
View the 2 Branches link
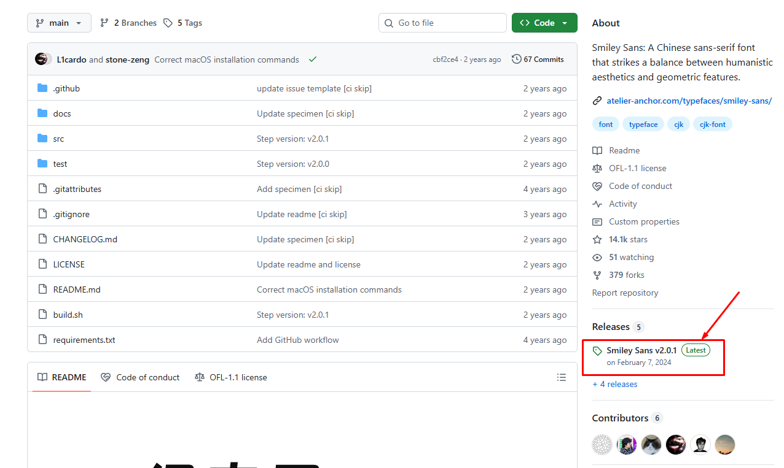coord(128,23)
